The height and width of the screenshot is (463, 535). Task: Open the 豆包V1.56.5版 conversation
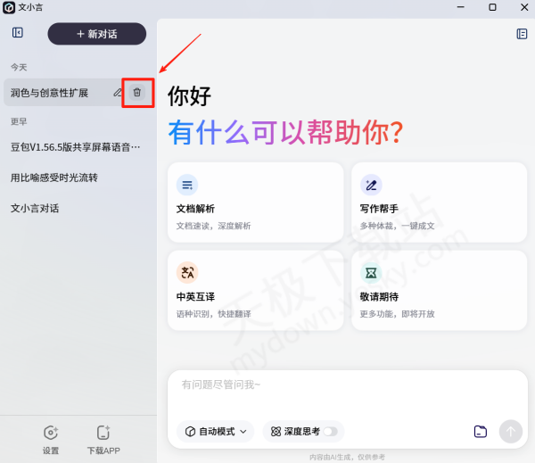[76, 147]
